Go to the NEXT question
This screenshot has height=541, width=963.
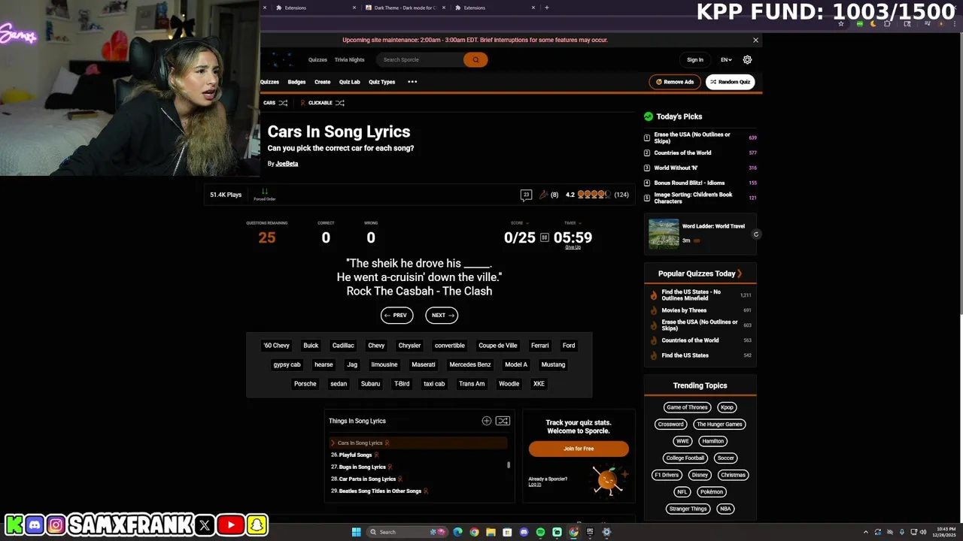442,316
